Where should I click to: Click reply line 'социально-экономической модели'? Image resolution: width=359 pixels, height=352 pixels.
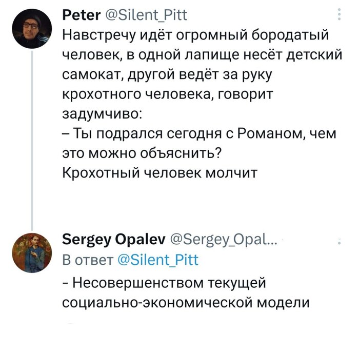pos(186,302)
